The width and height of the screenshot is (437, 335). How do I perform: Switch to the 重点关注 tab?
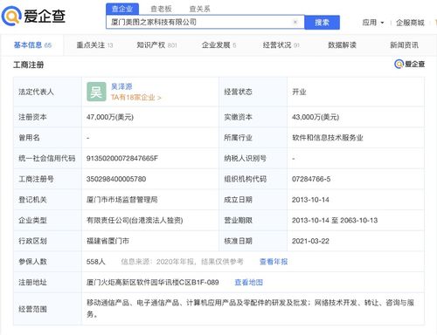click(94, 45)
